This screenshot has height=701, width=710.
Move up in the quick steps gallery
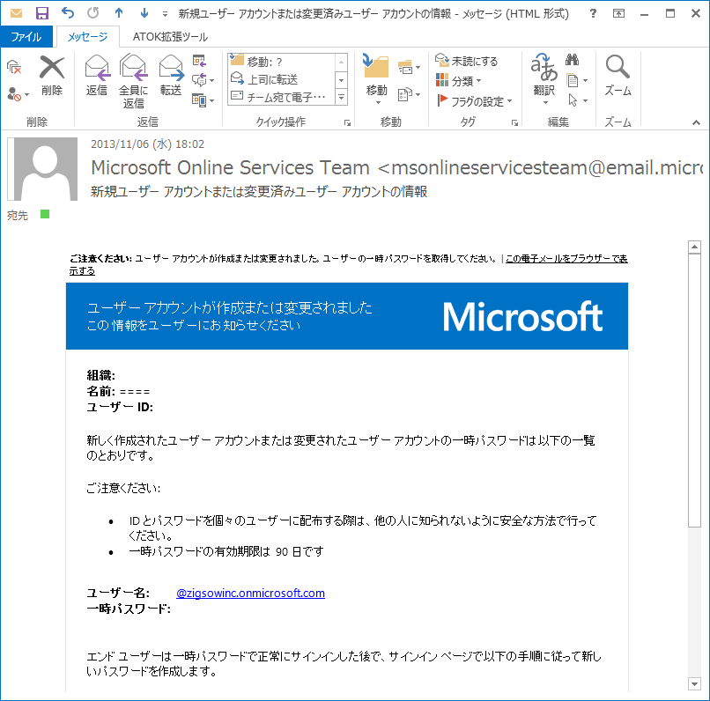(x=342, y=62)
